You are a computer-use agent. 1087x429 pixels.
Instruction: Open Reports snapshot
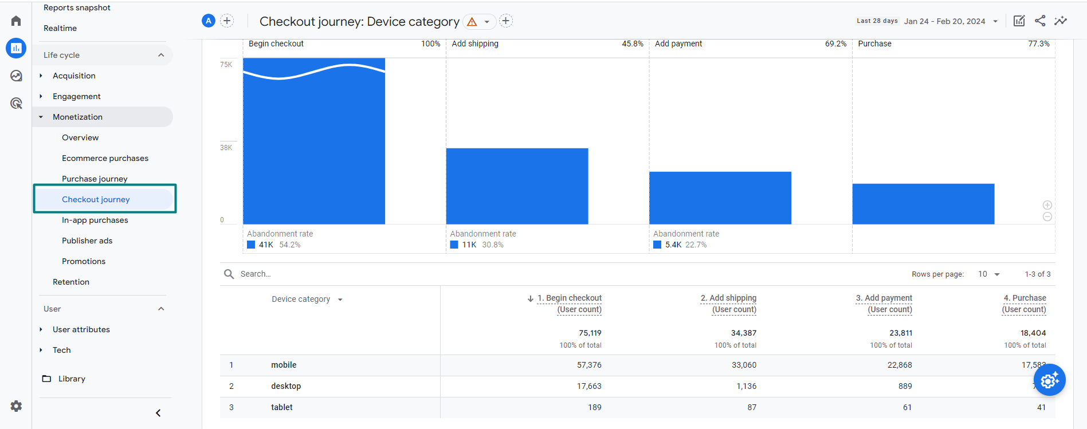point(77,7)
